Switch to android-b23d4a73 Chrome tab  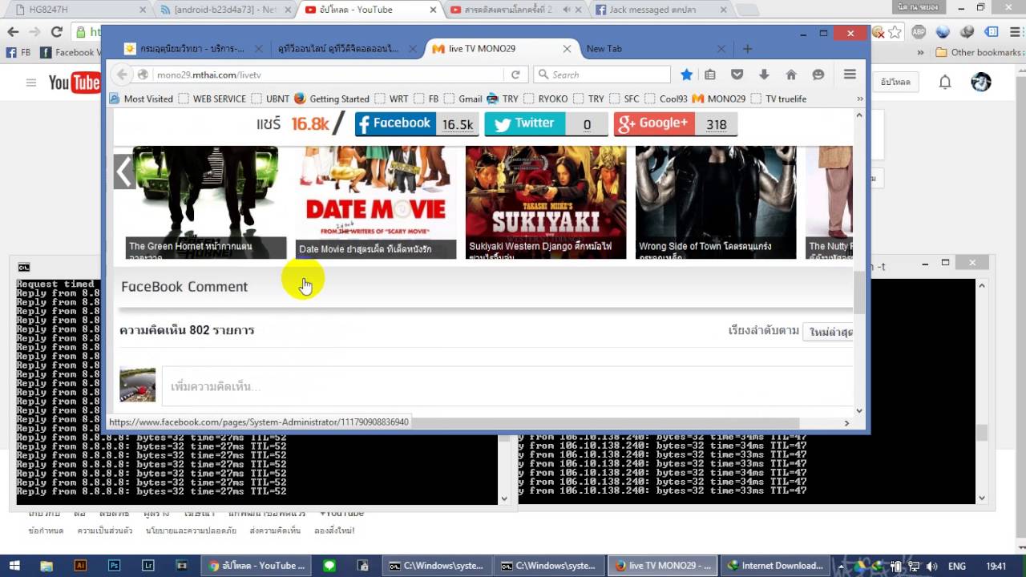[226, 10]
